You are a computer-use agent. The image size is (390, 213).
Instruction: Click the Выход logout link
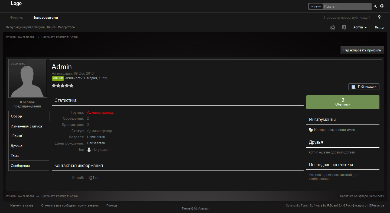(379, 27)
